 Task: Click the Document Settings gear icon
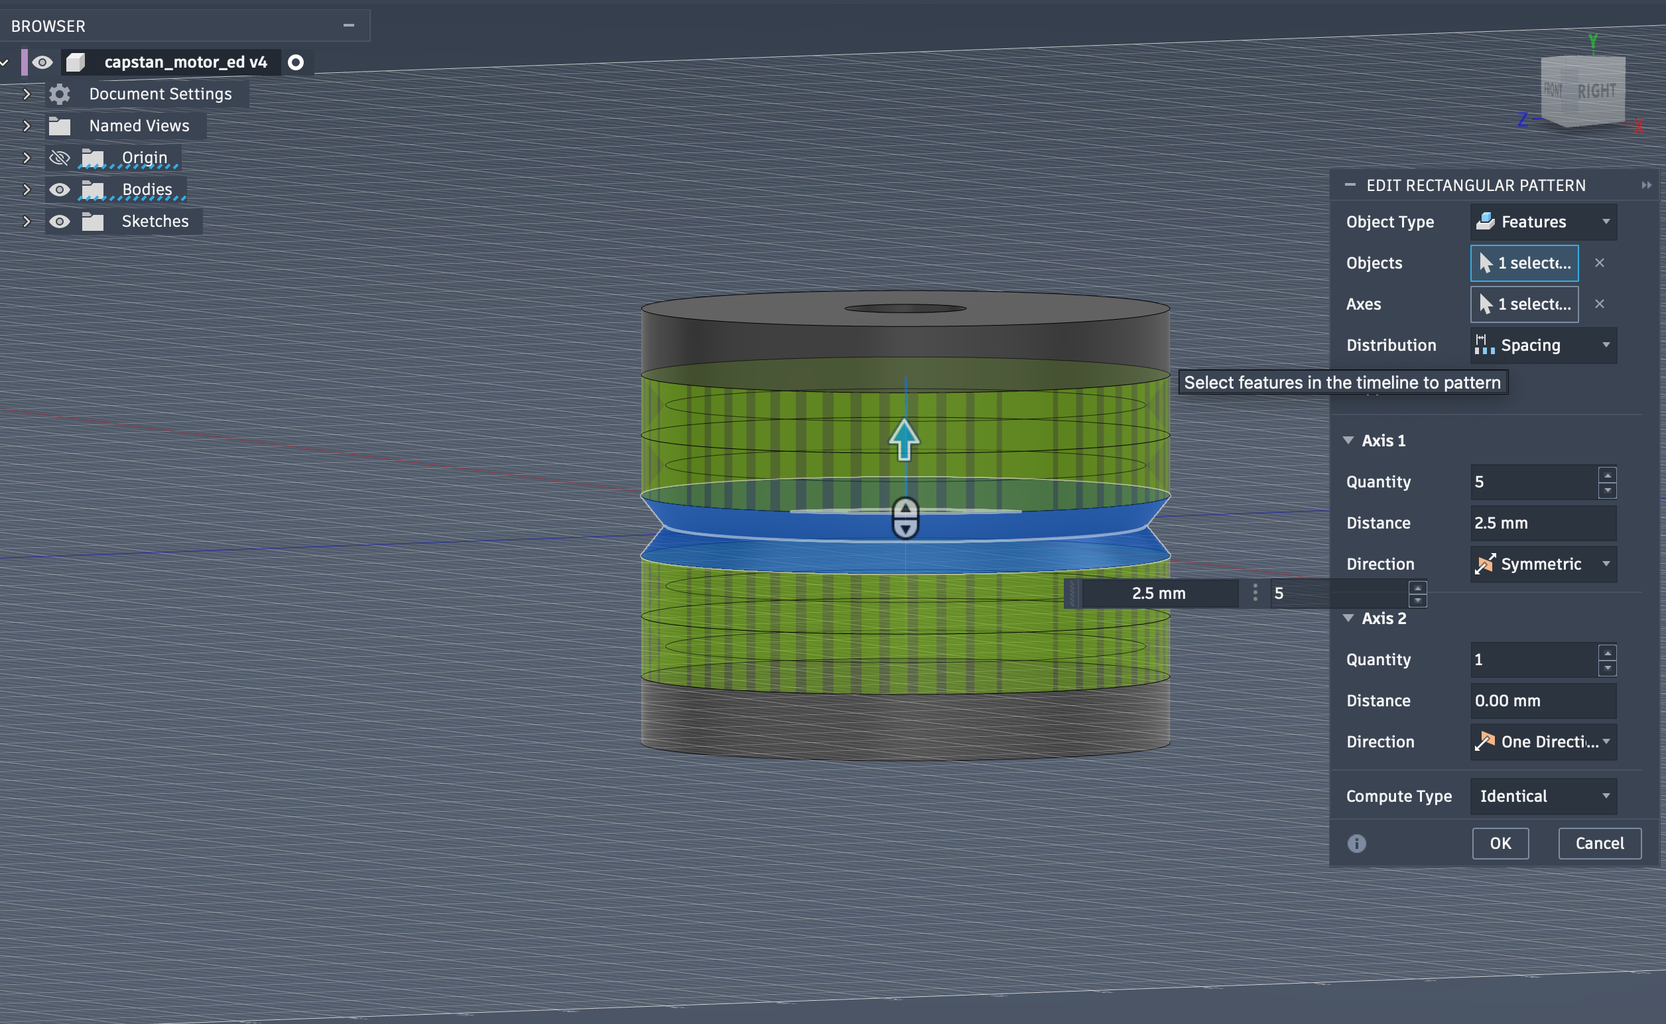tap(60, 94)
